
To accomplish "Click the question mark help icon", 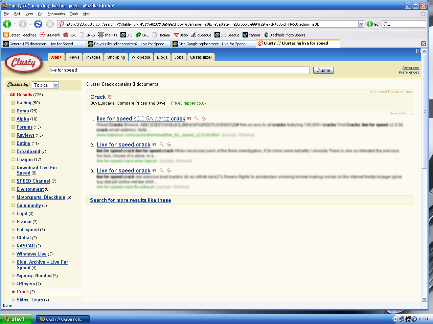I will point(418,51).
